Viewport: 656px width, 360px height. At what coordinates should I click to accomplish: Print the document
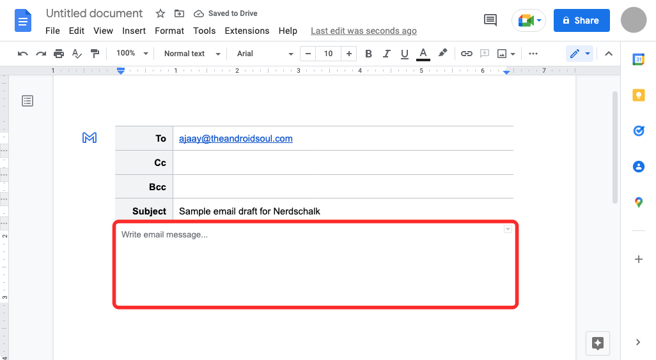coord(59,54)
